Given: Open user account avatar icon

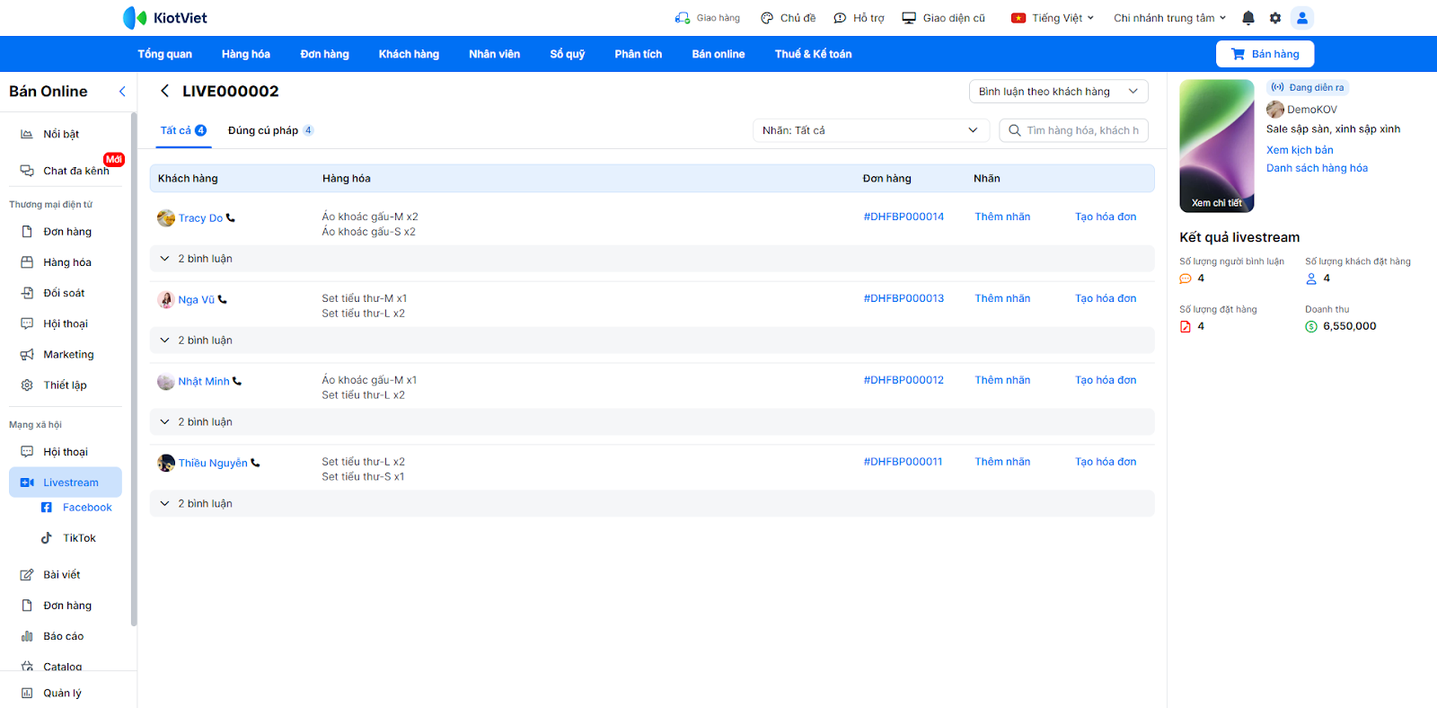Looking at the screenshot, I should [1302, 18].
